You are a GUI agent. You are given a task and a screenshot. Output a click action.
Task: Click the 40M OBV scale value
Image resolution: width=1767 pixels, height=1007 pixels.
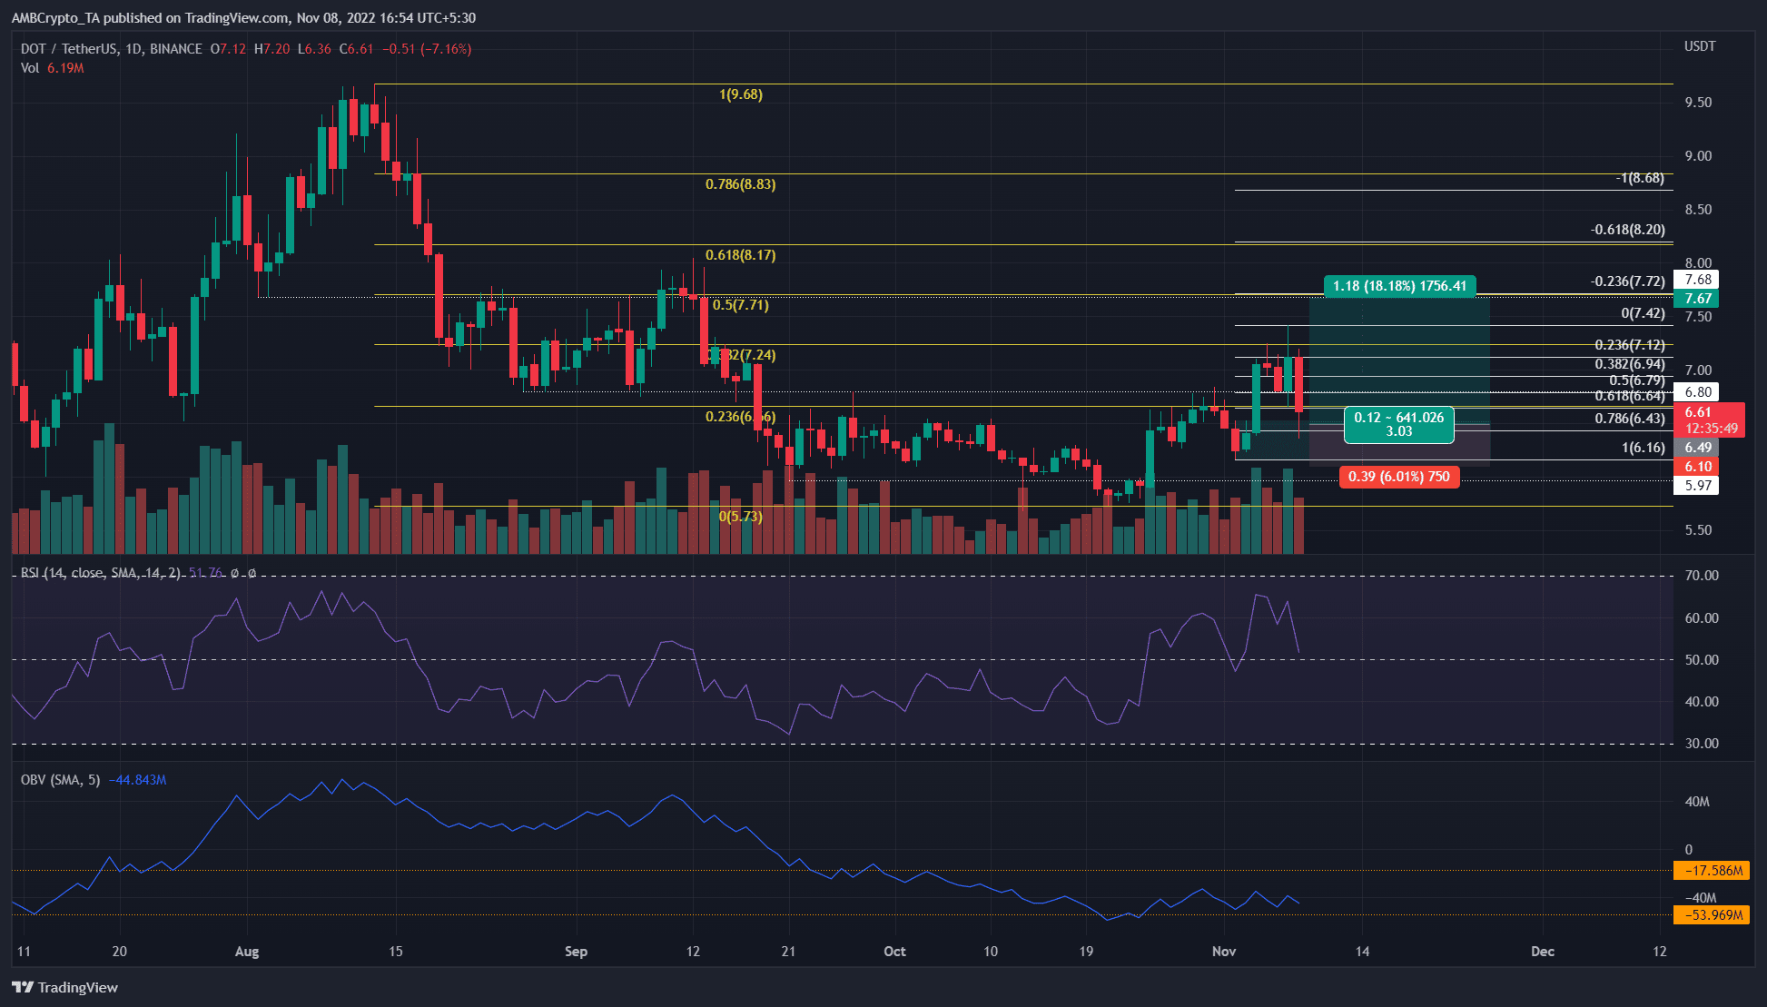click(1697, 802)
